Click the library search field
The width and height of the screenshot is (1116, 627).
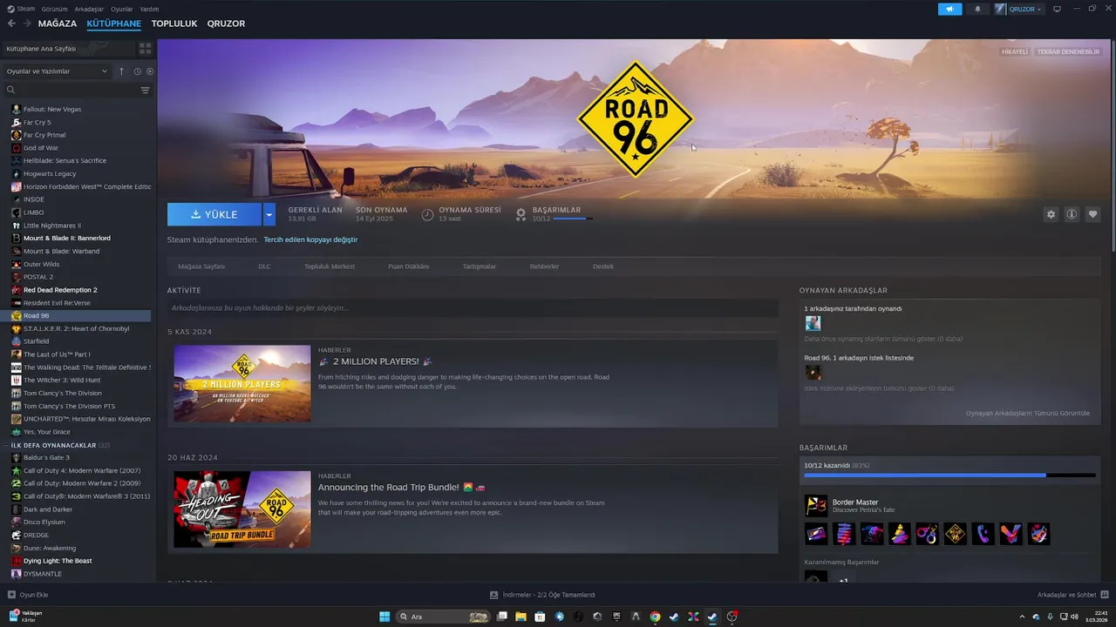(77, 90)
